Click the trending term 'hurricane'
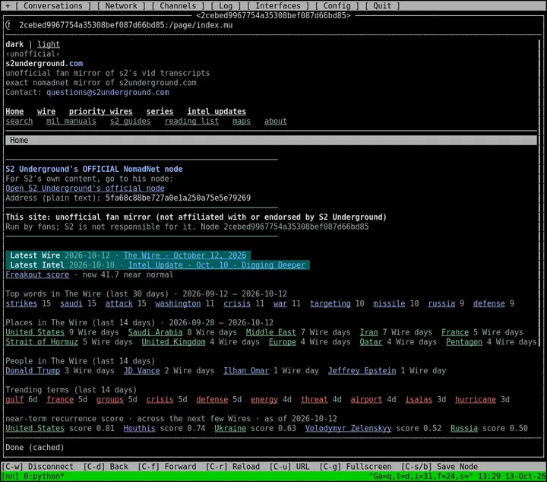547x482 pixels. click(476, 400)
